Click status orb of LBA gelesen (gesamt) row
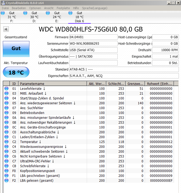 point(6,180)
